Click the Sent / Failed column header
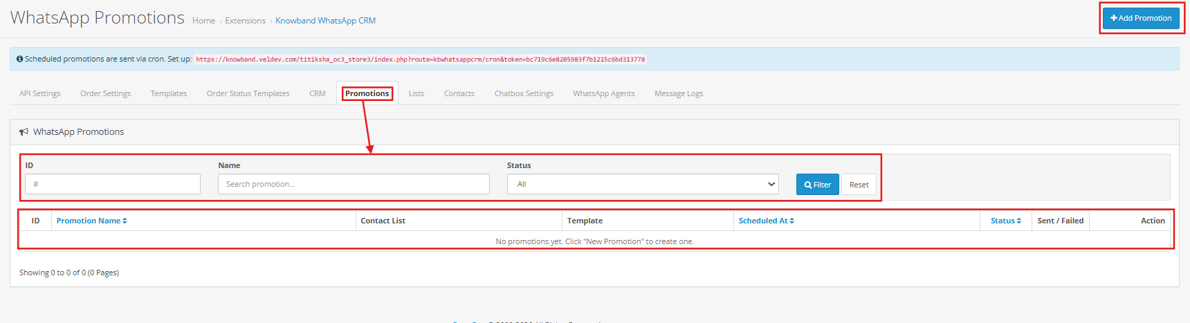This screenshot has width=1190, height=323. coord(1060,221)
